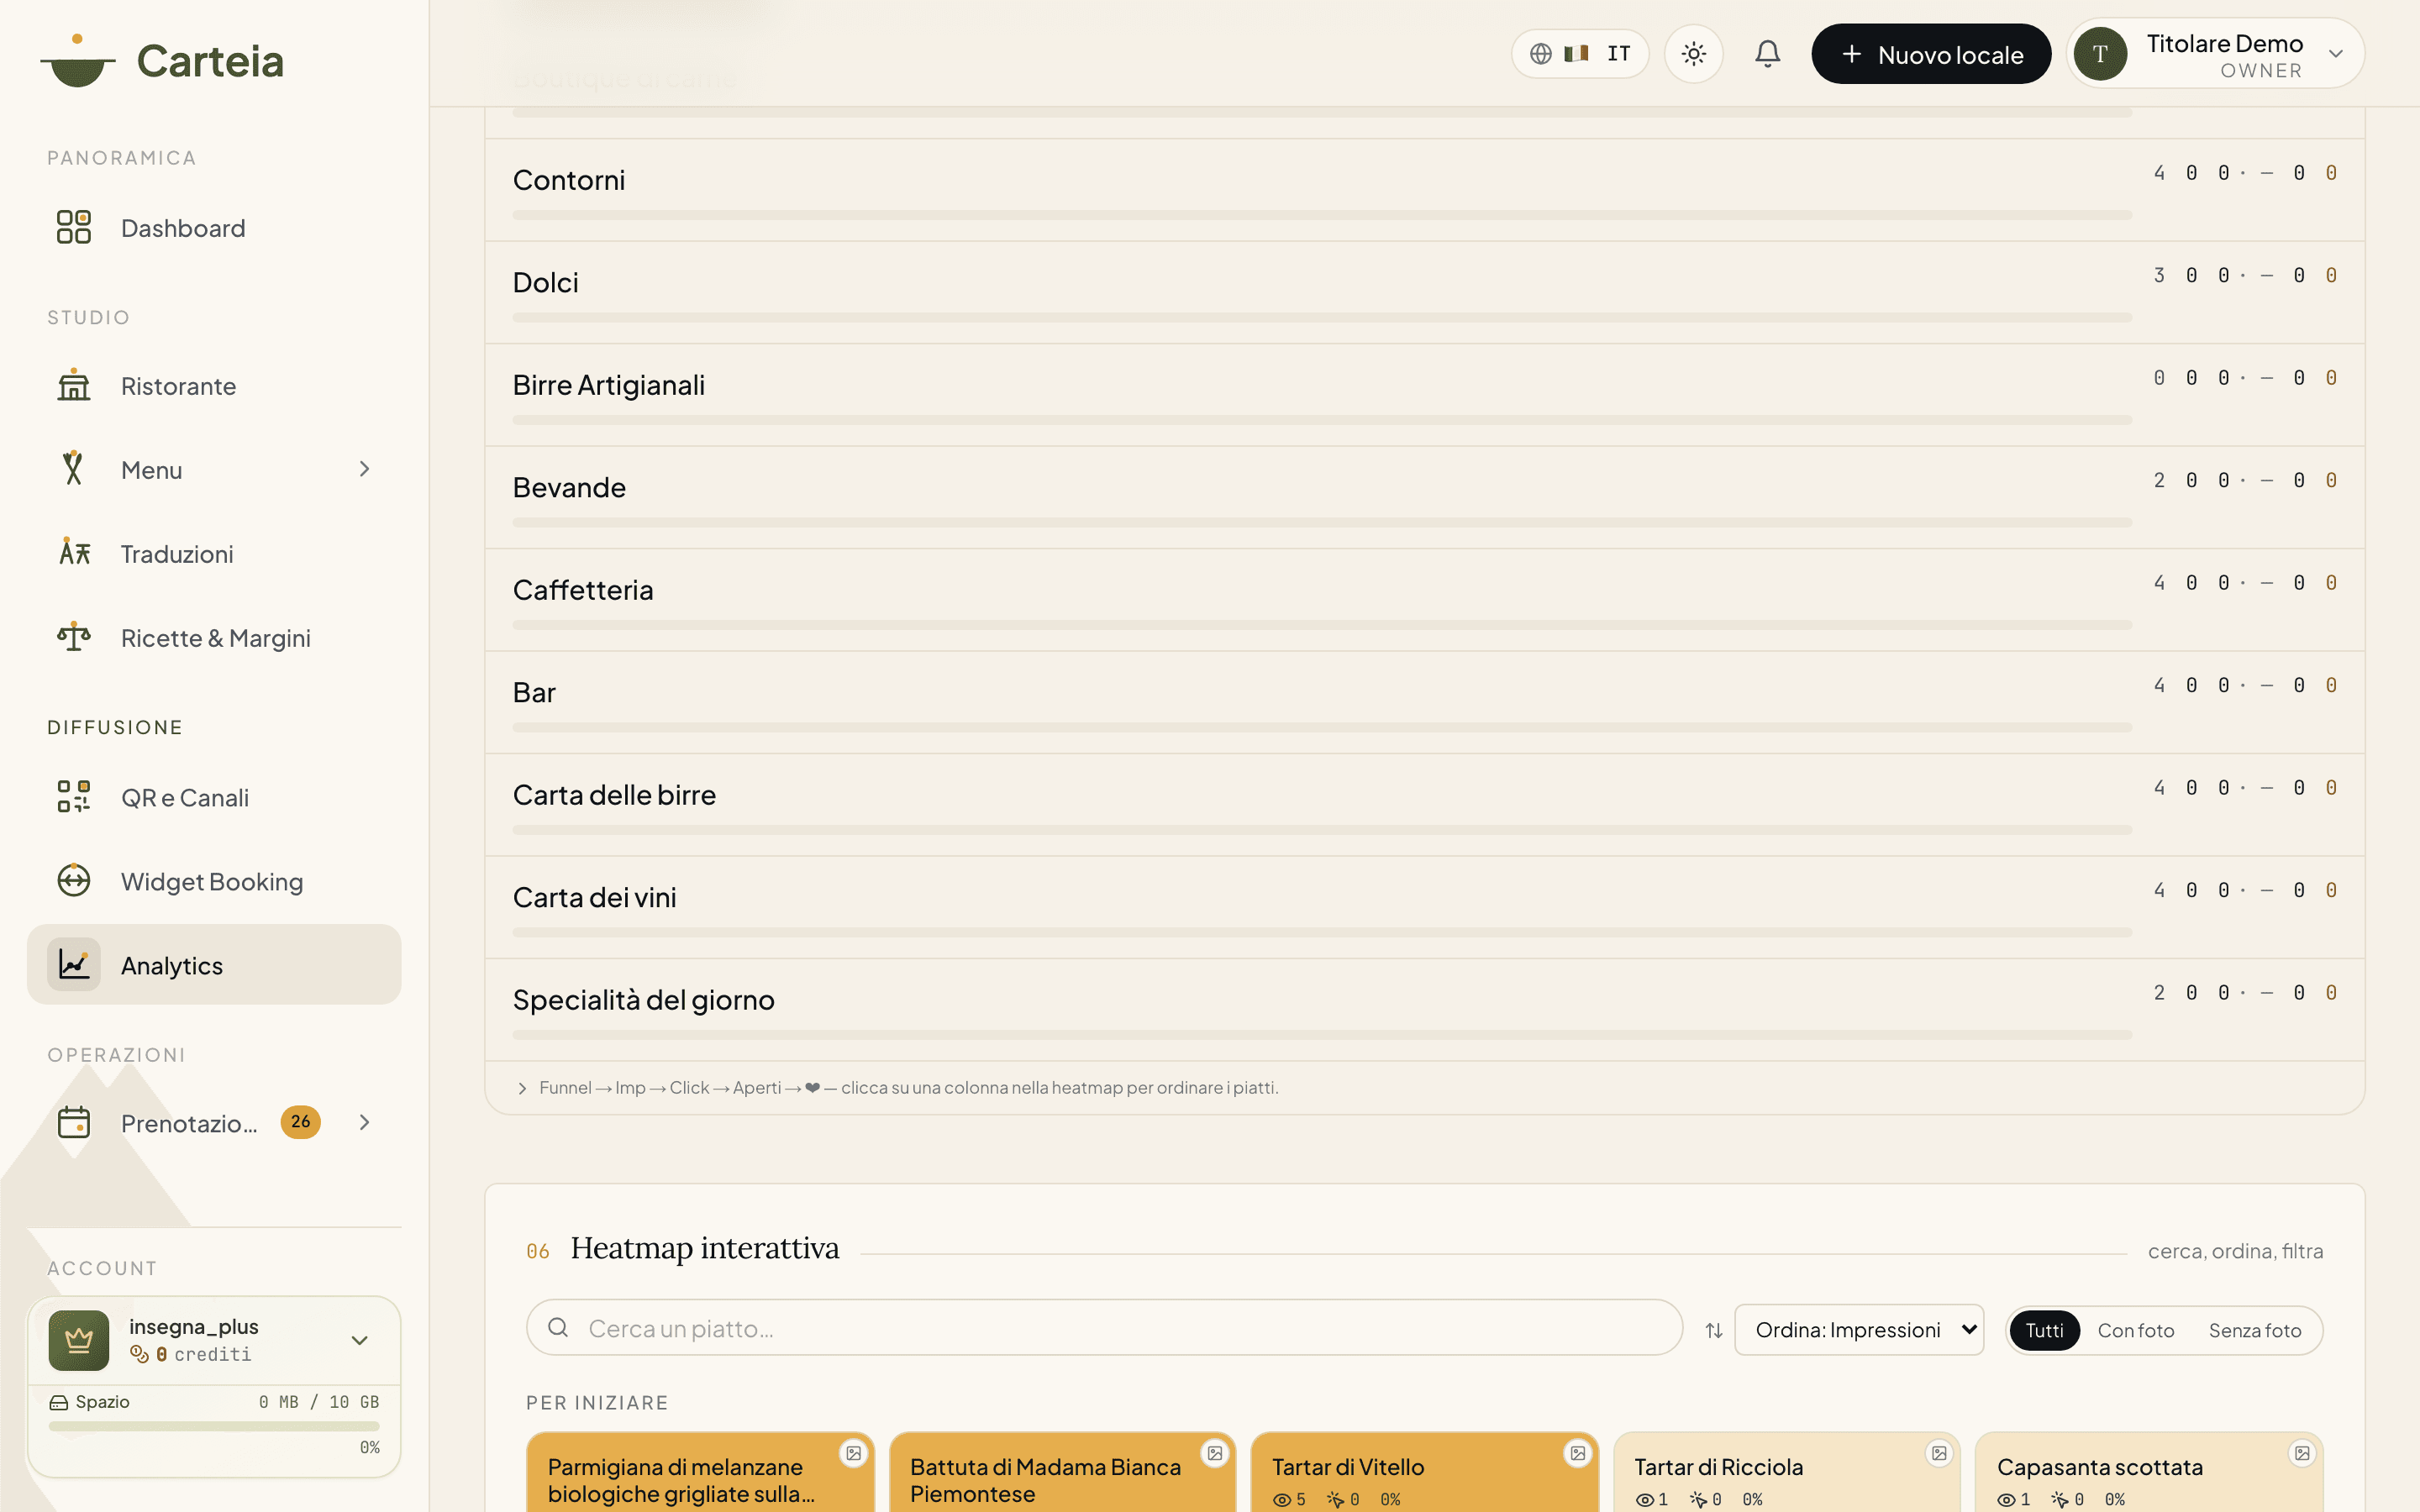Select the Senza foto filter
Screen dimensions: 2420x1512
2254,1330
